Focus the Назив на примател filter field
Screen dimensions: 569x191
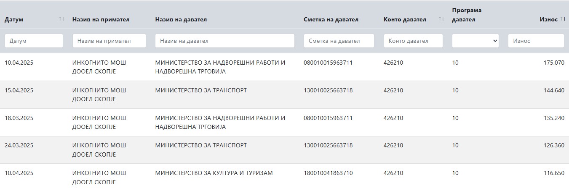pyautogui.click(x=109, y=41)
